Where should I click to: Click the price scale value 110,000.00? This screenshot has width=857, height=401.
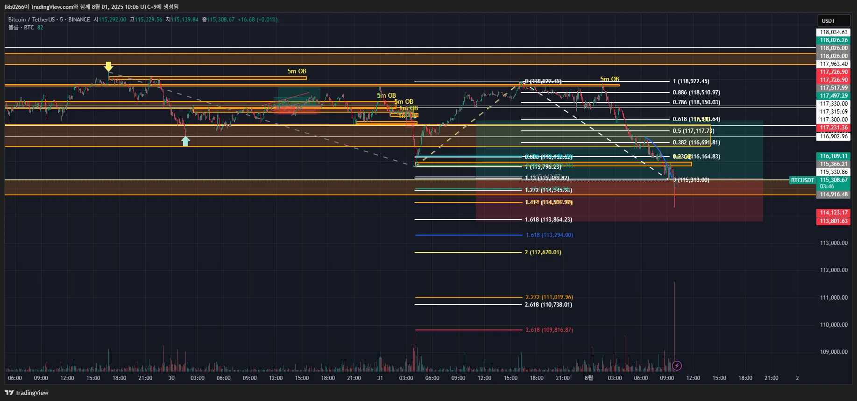[x=834, y=325]
